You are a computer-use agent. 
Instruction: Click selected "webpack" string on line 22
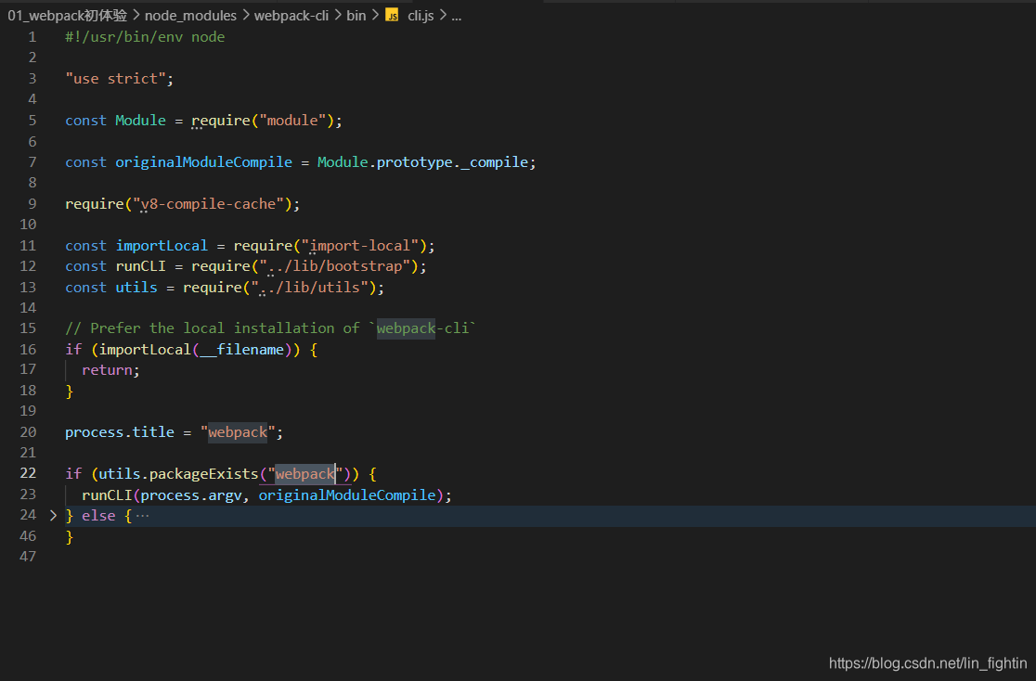[x=305, y=473]
